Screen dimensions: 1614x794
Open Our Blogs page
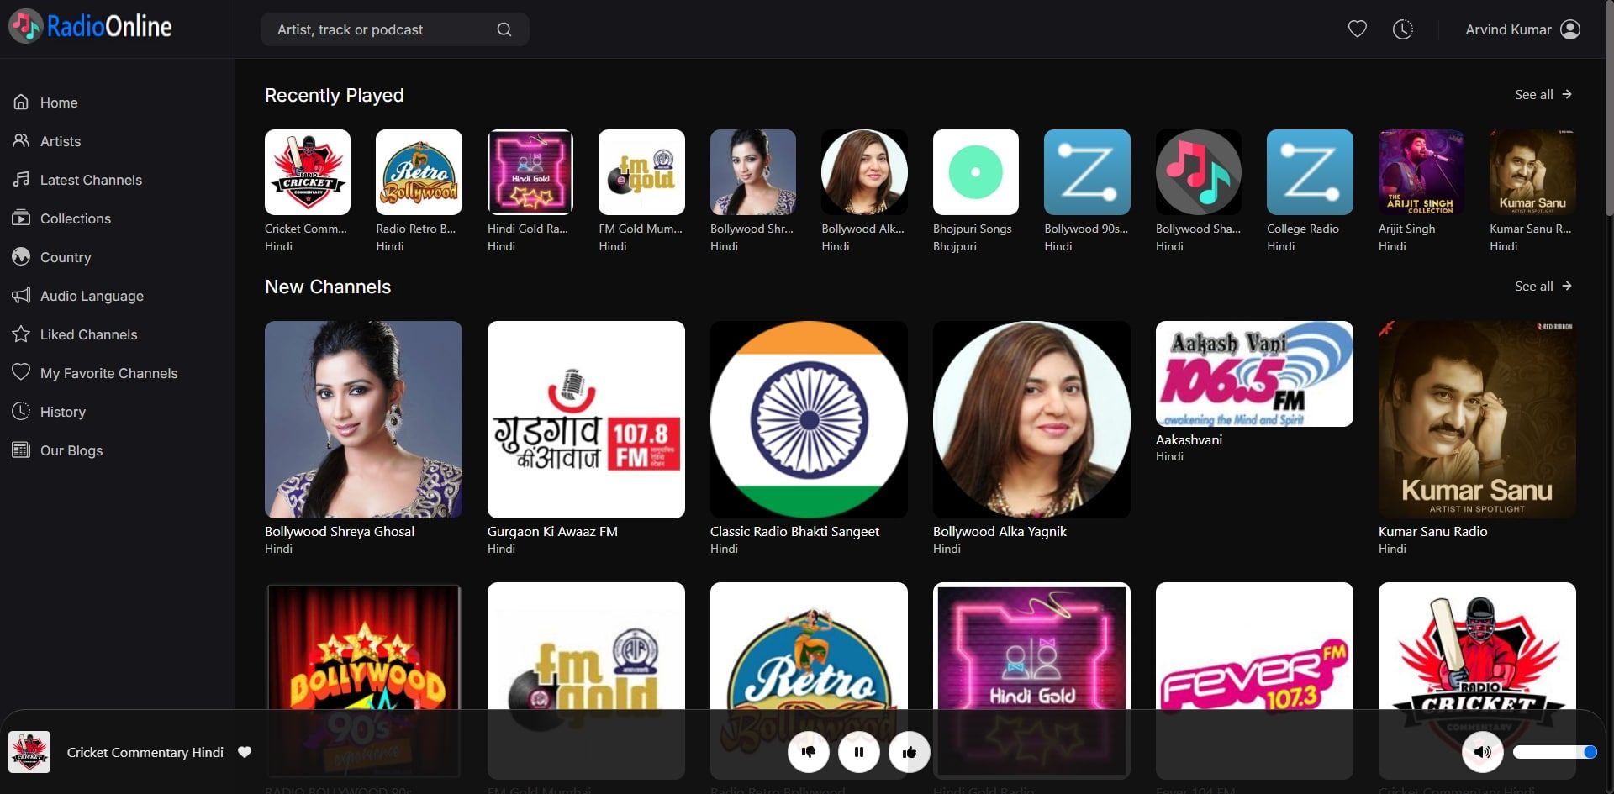click(x=71, y=450)
